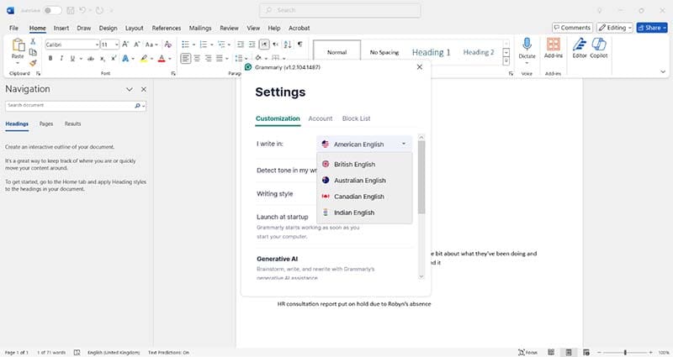Choose Indian English from the list
The height and width of the screenshot is (357, 673).
[364, 213]
